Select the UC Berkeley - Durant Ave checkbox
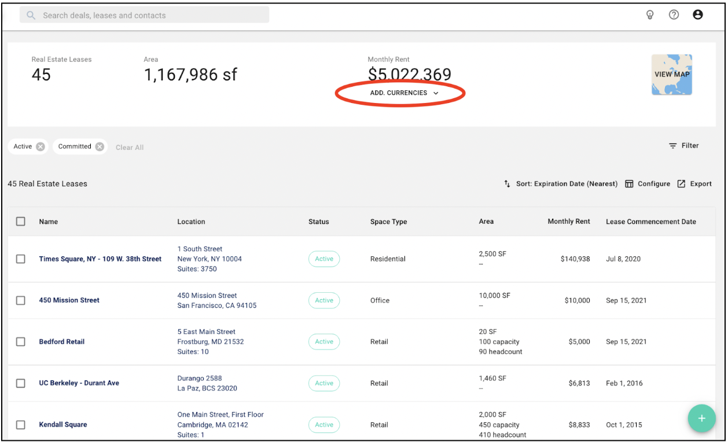Viewport: 728px width, 442px height. pos(21,383)
